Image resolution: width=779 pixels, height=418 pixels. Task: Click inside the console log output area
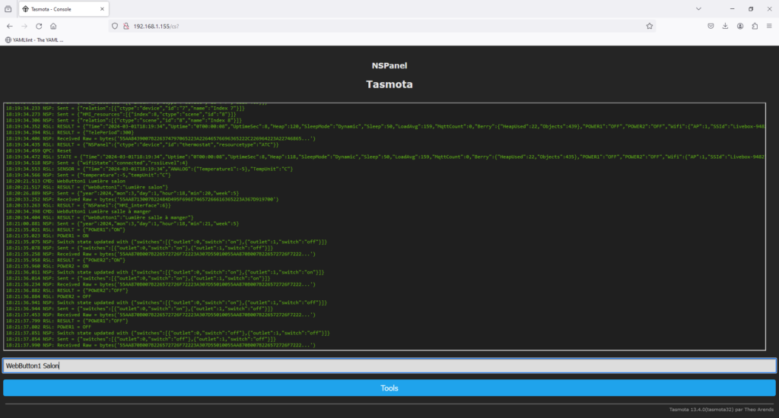click(x=384, y=226)
